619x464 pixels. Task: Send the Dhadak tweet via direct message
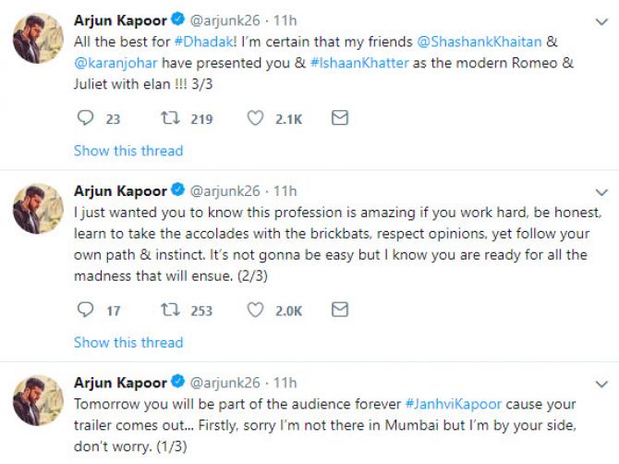(339, 118)
